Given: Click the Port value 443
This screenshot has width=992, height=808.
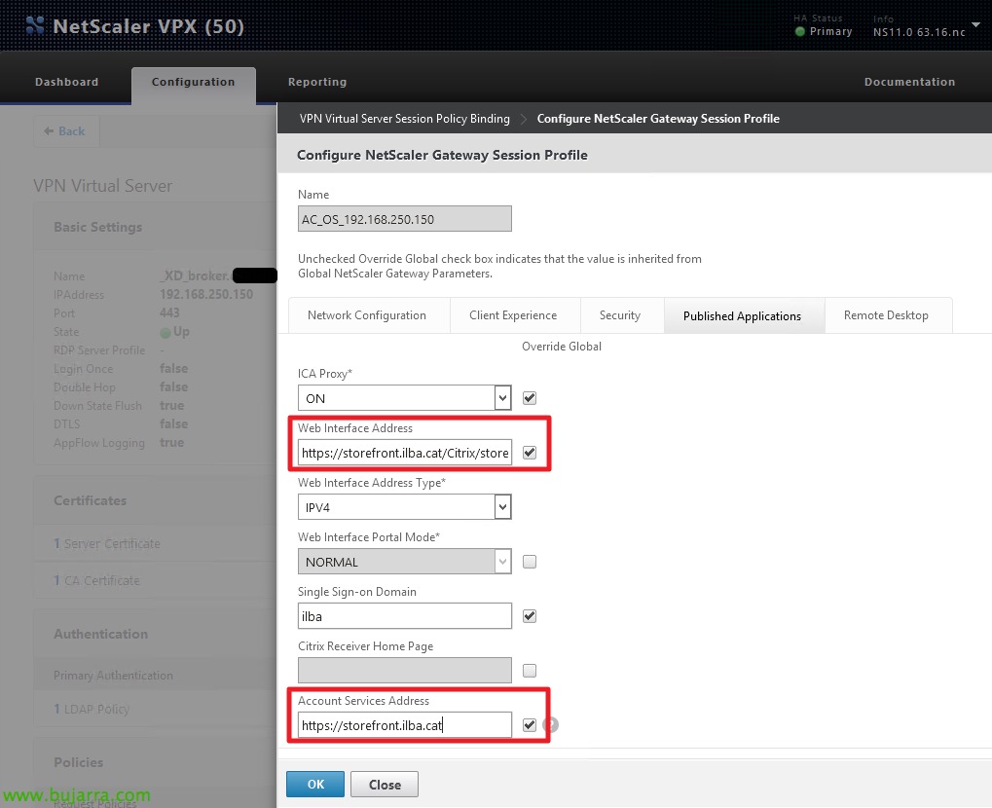Looking at the screenshot, I should coord(169,312).
